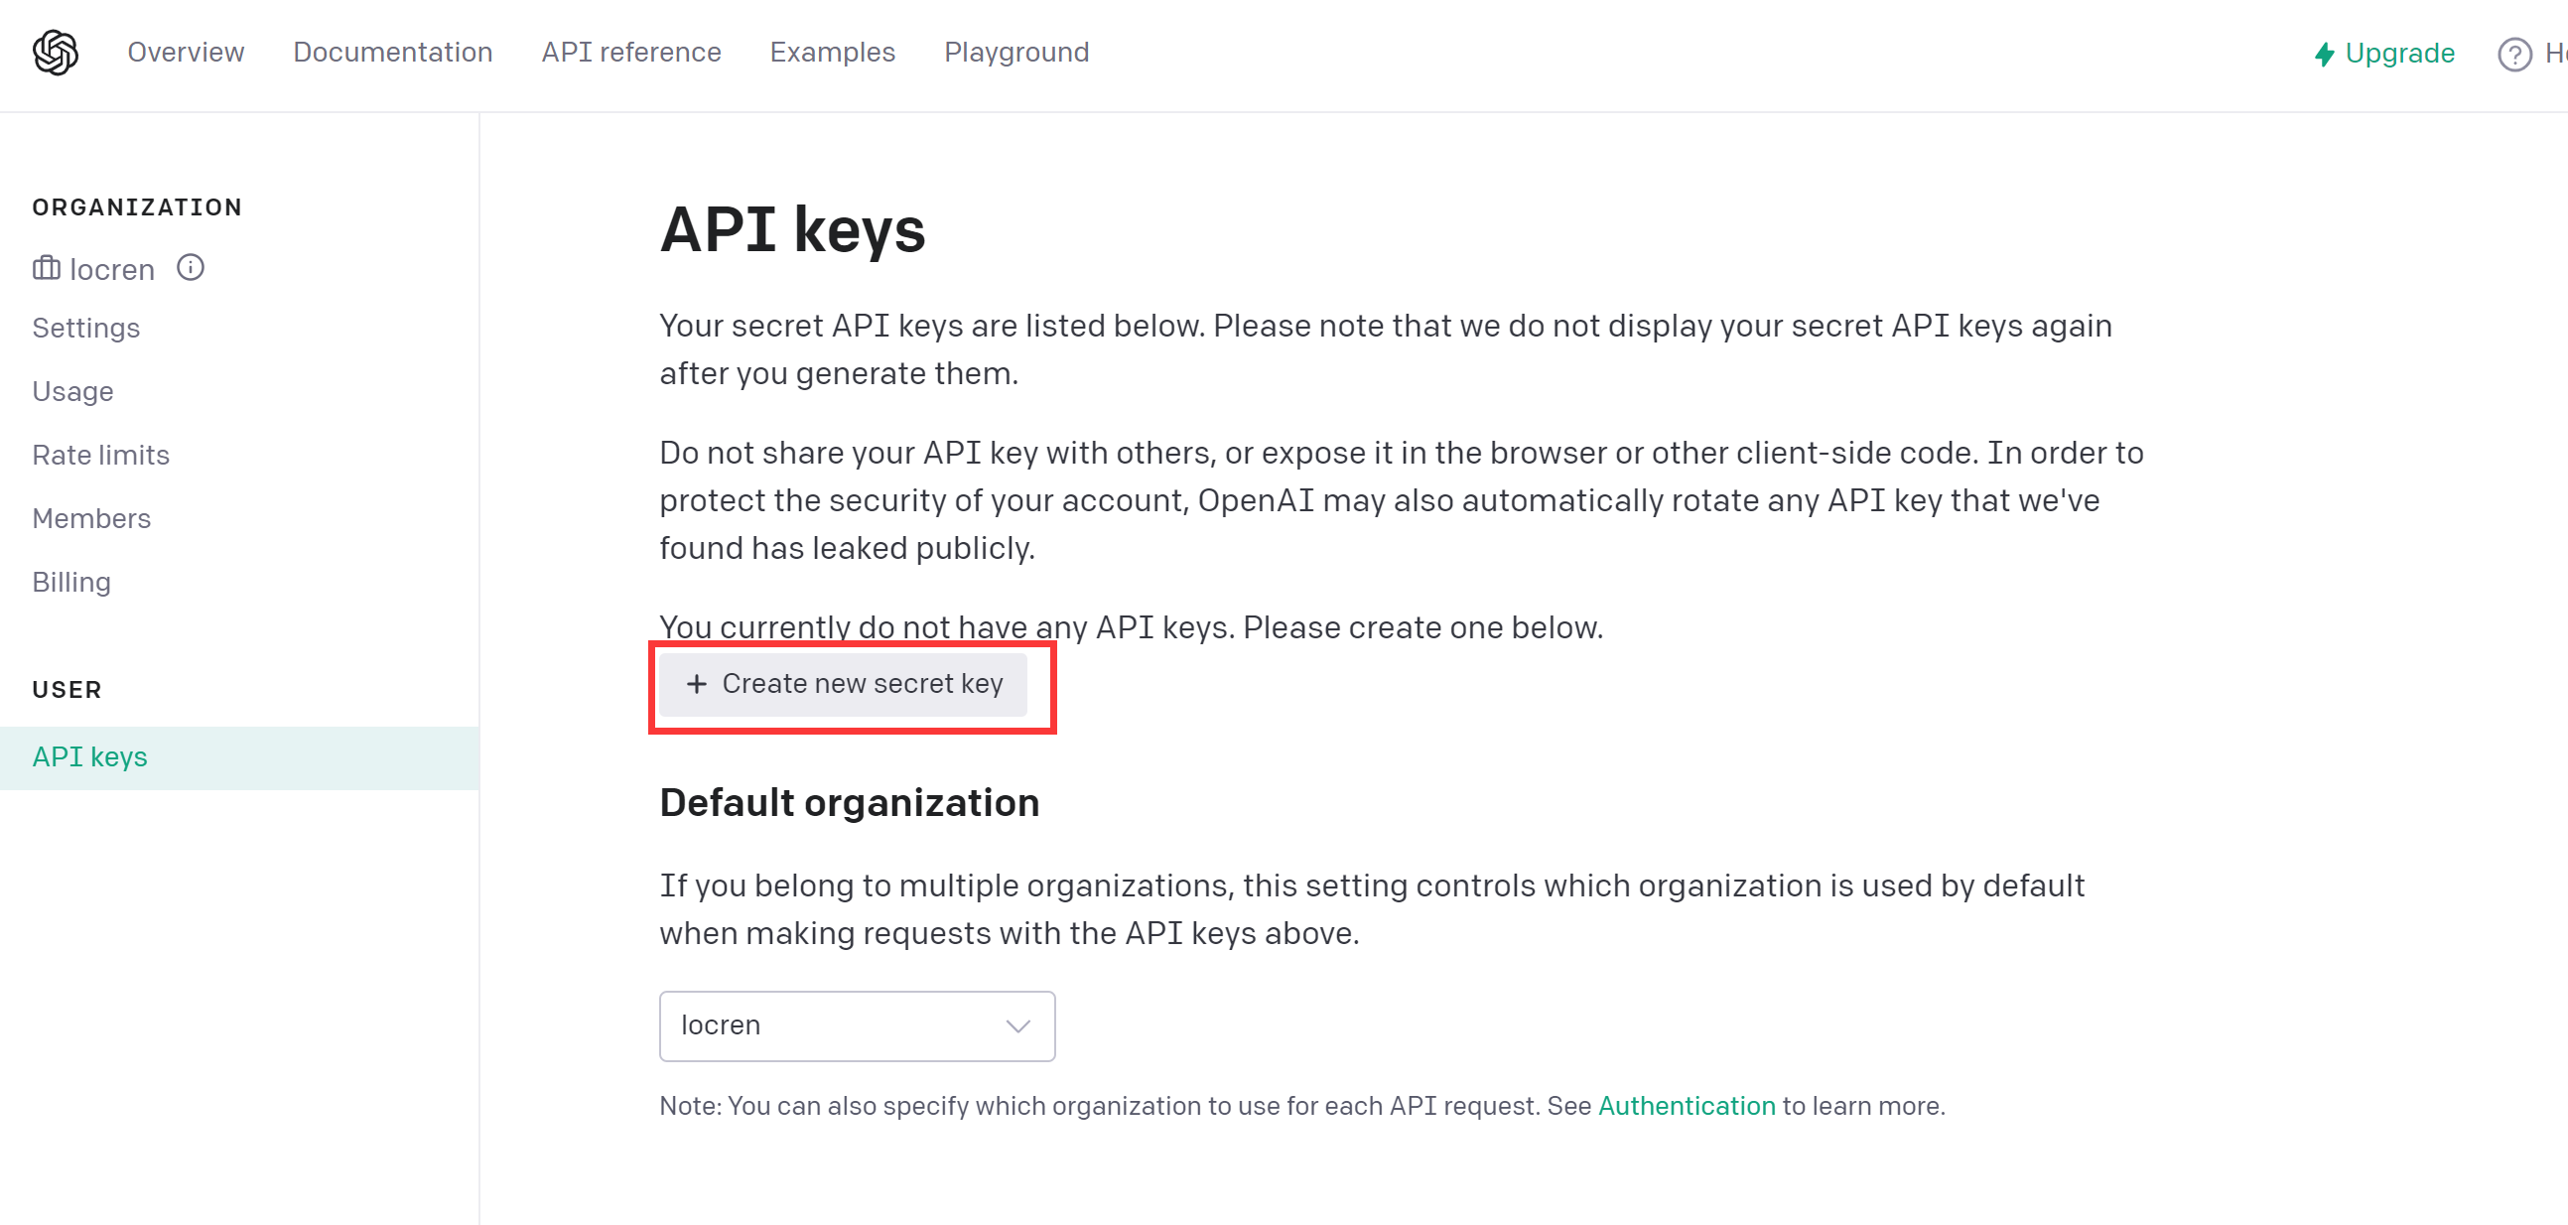Open the Playground
Image resolution: width=2568 pixels, height=1225 pixels.
(1015, 53)
